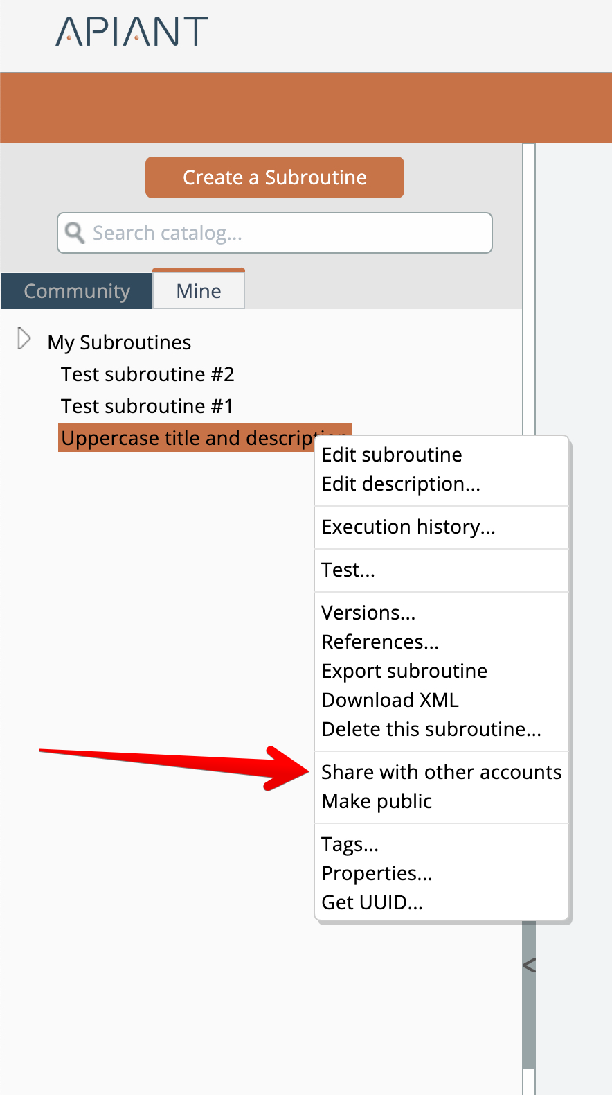
Task: Select Share with other accounts
Action: [441, 772]
